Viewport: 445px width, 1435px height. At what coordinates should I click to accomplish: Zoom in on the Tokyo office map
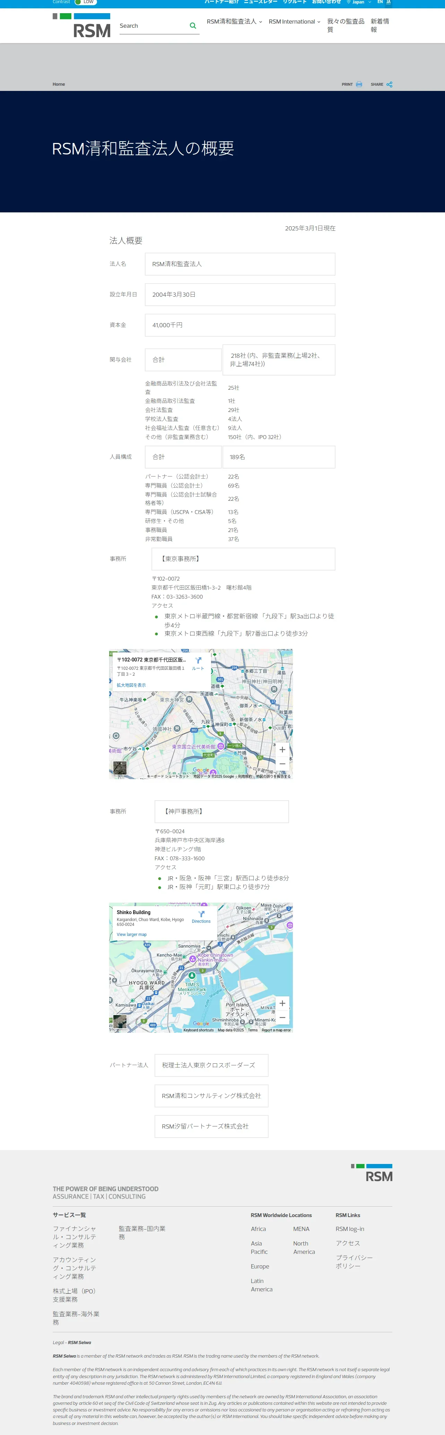click(282, 749)
